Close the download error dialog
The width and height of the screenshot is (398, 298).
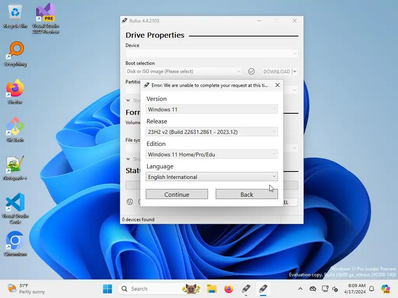tap(278, 85)
